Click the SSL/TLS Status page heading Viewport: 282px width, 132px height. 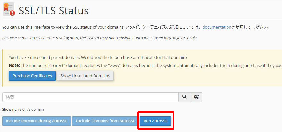click(54, 11)
